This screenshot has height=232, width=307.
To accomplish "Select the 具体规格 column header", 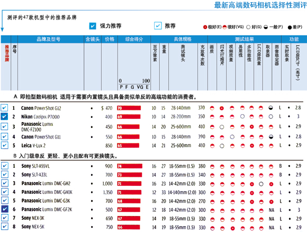I will point(183,39).
